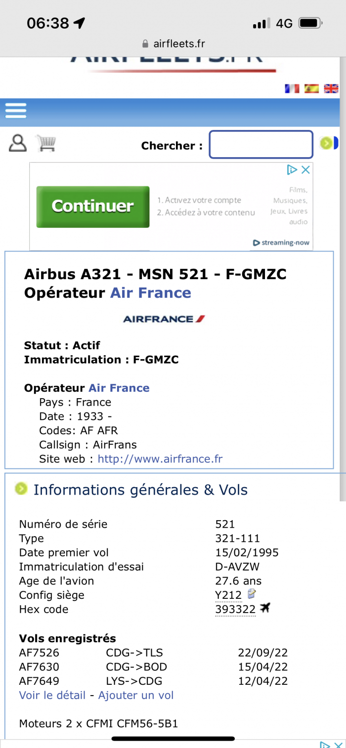Switch language with the Spanish flag
Viewport: 346px width, 748px height.
coord(311,88)
